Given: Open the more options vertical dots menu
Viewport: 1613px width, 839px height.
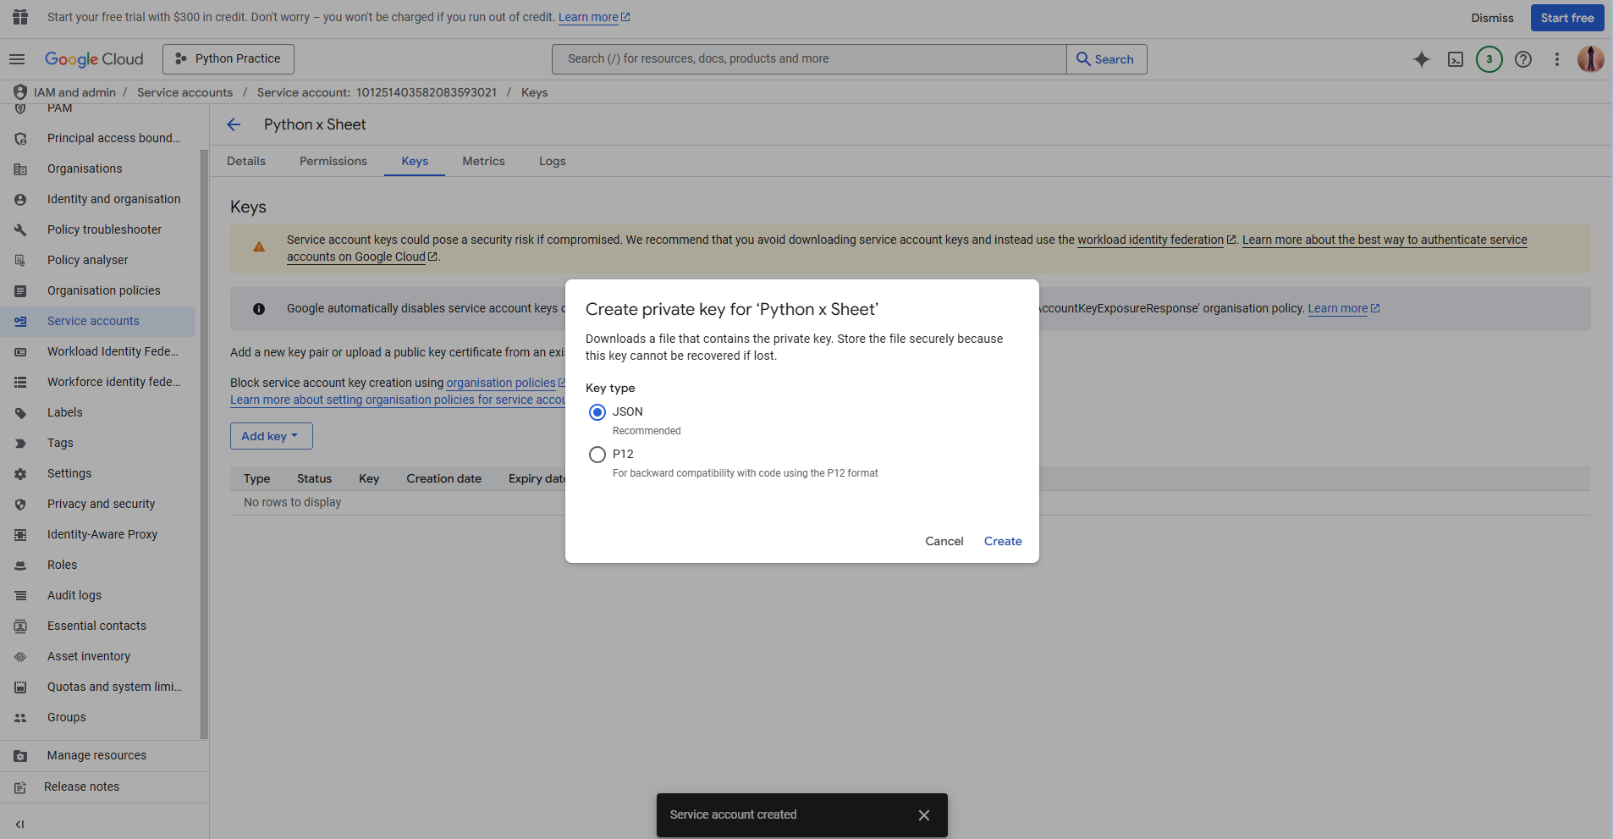Looking at the screenshot, I should pyautogui.click(x=1557, y=59).
